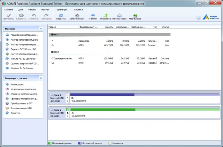Click the Free Backup toolbar icon

click(x=135, y=17)
